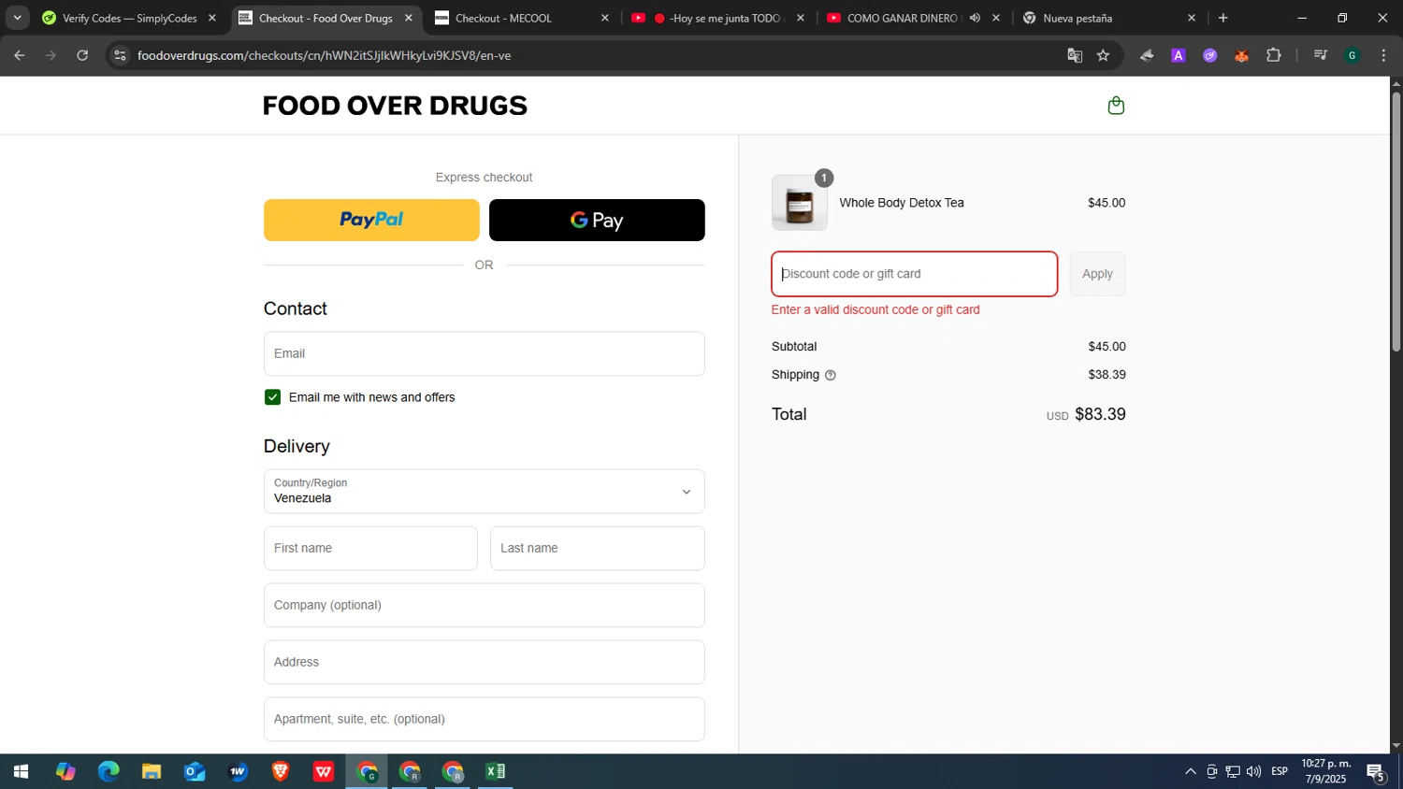Click the Shipping $38.39 value
Screen dimensions: 1403x789
[1106, 375]
